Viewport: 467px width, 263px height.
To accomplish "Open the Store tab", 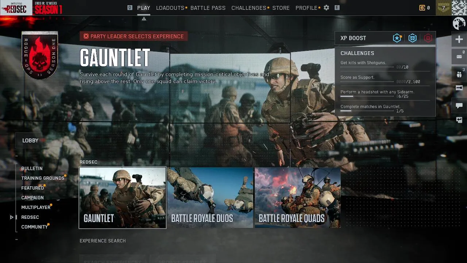I will coord(281,8).
